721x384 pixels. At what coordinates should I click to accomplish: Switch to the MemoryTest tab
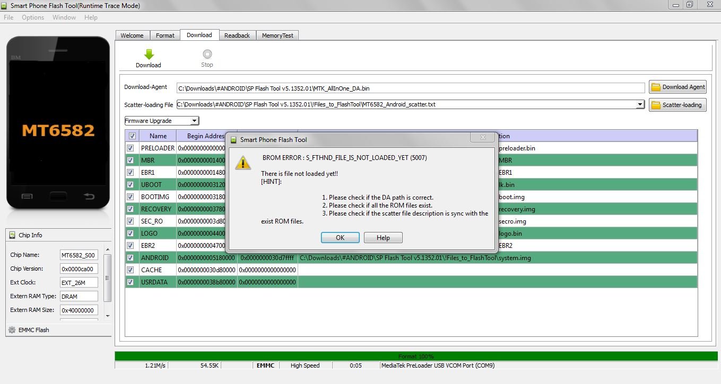pyautogui.click(x=277, y=35)
